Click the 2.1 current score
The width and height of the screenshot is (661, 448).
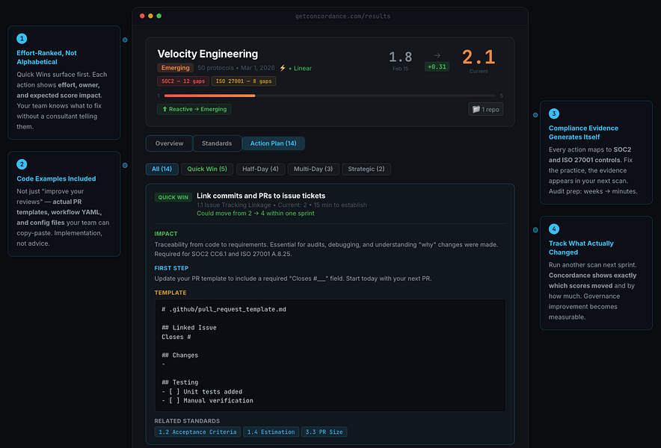479,57
